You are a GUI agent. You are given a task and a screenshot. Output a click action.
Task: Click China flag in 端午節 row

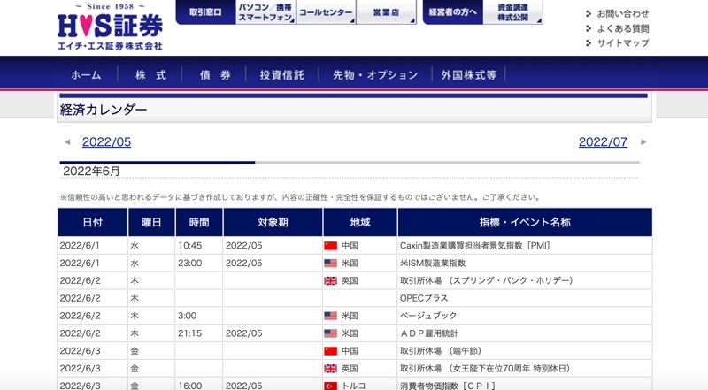coord(330,351)
